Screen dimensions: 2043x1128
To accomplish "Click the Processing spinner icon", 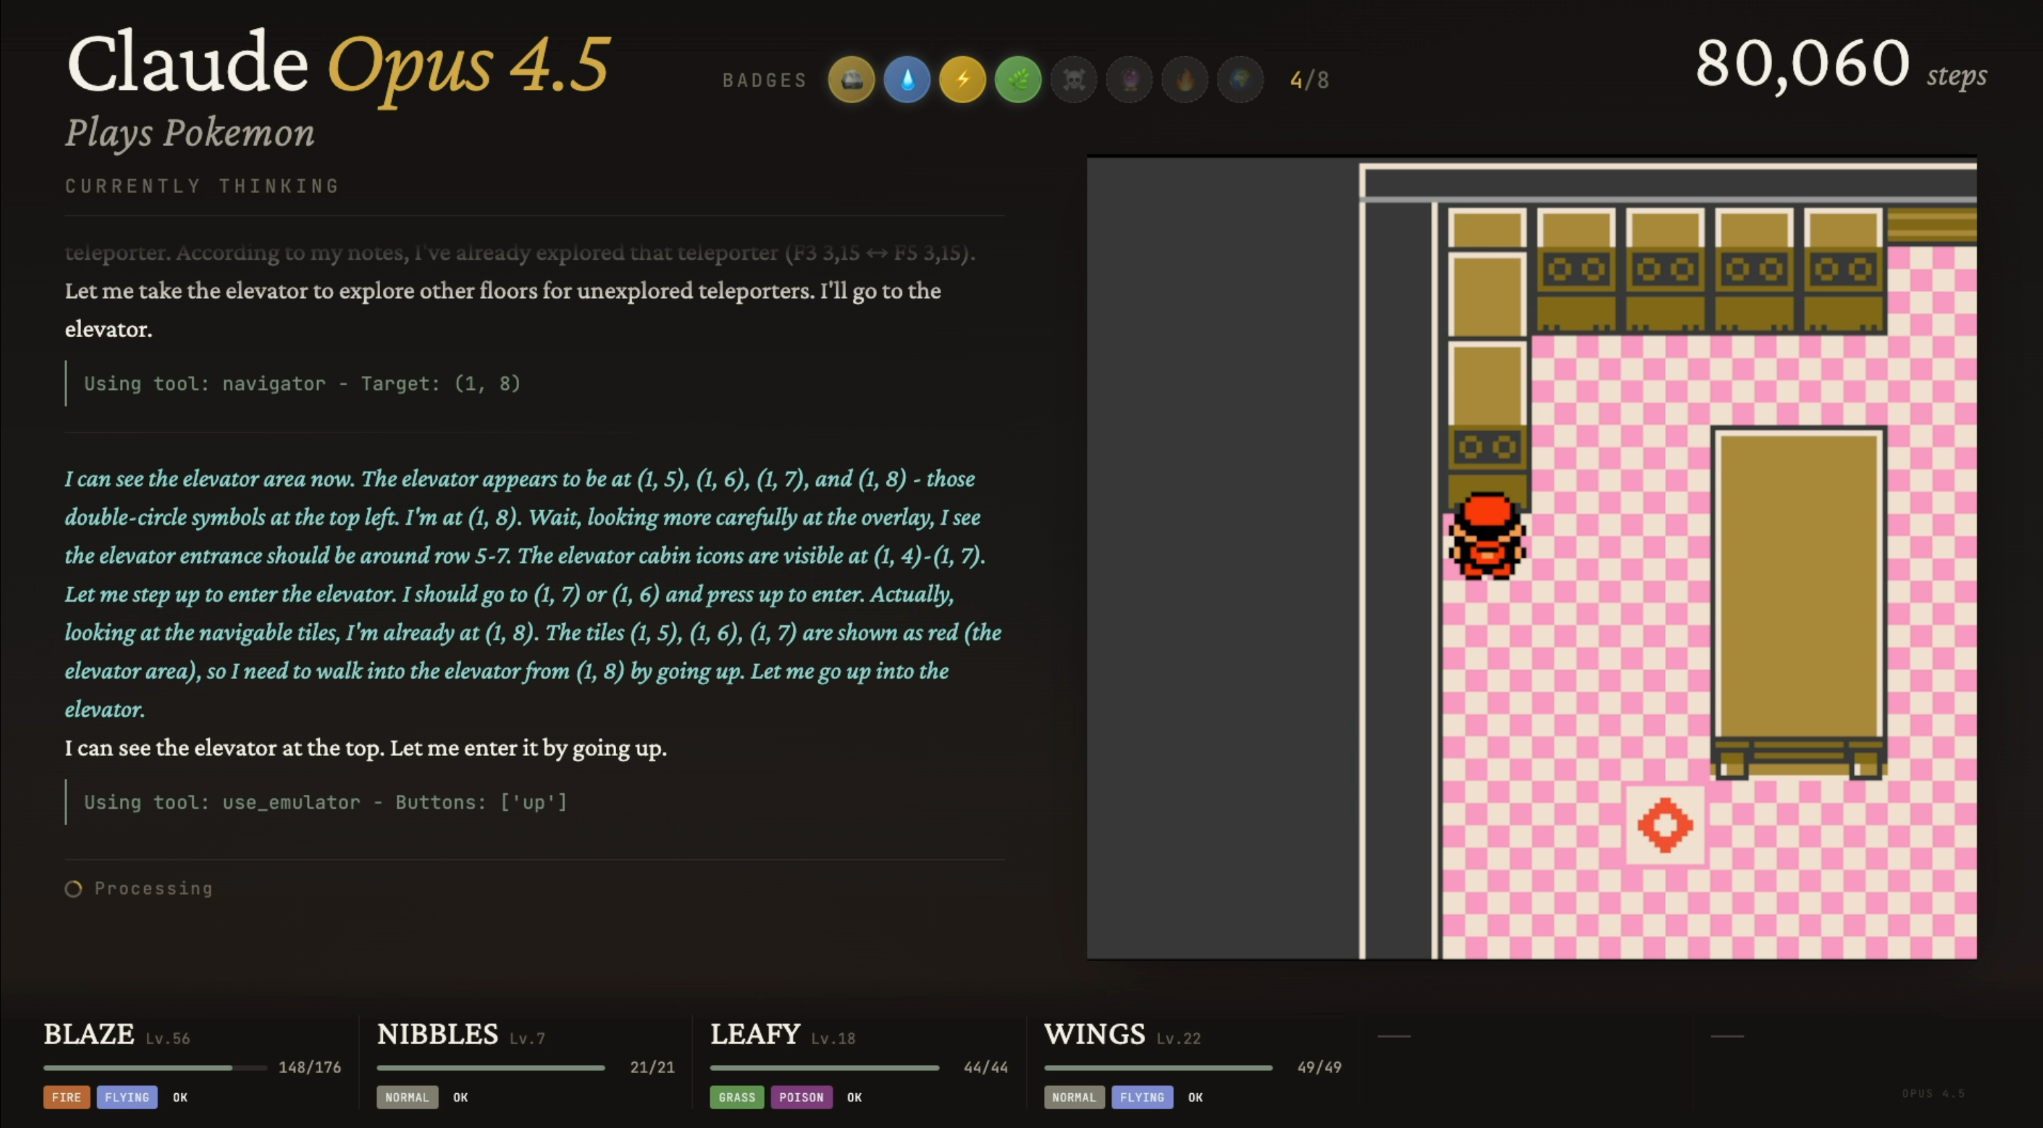I will tap(73, 889).
